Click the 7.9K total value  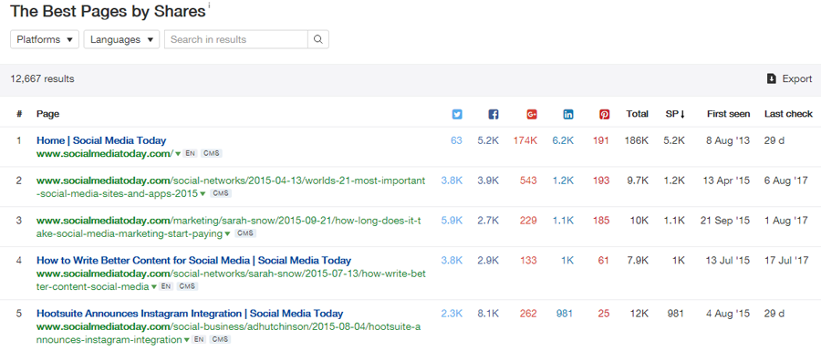[x=639, y=261]
